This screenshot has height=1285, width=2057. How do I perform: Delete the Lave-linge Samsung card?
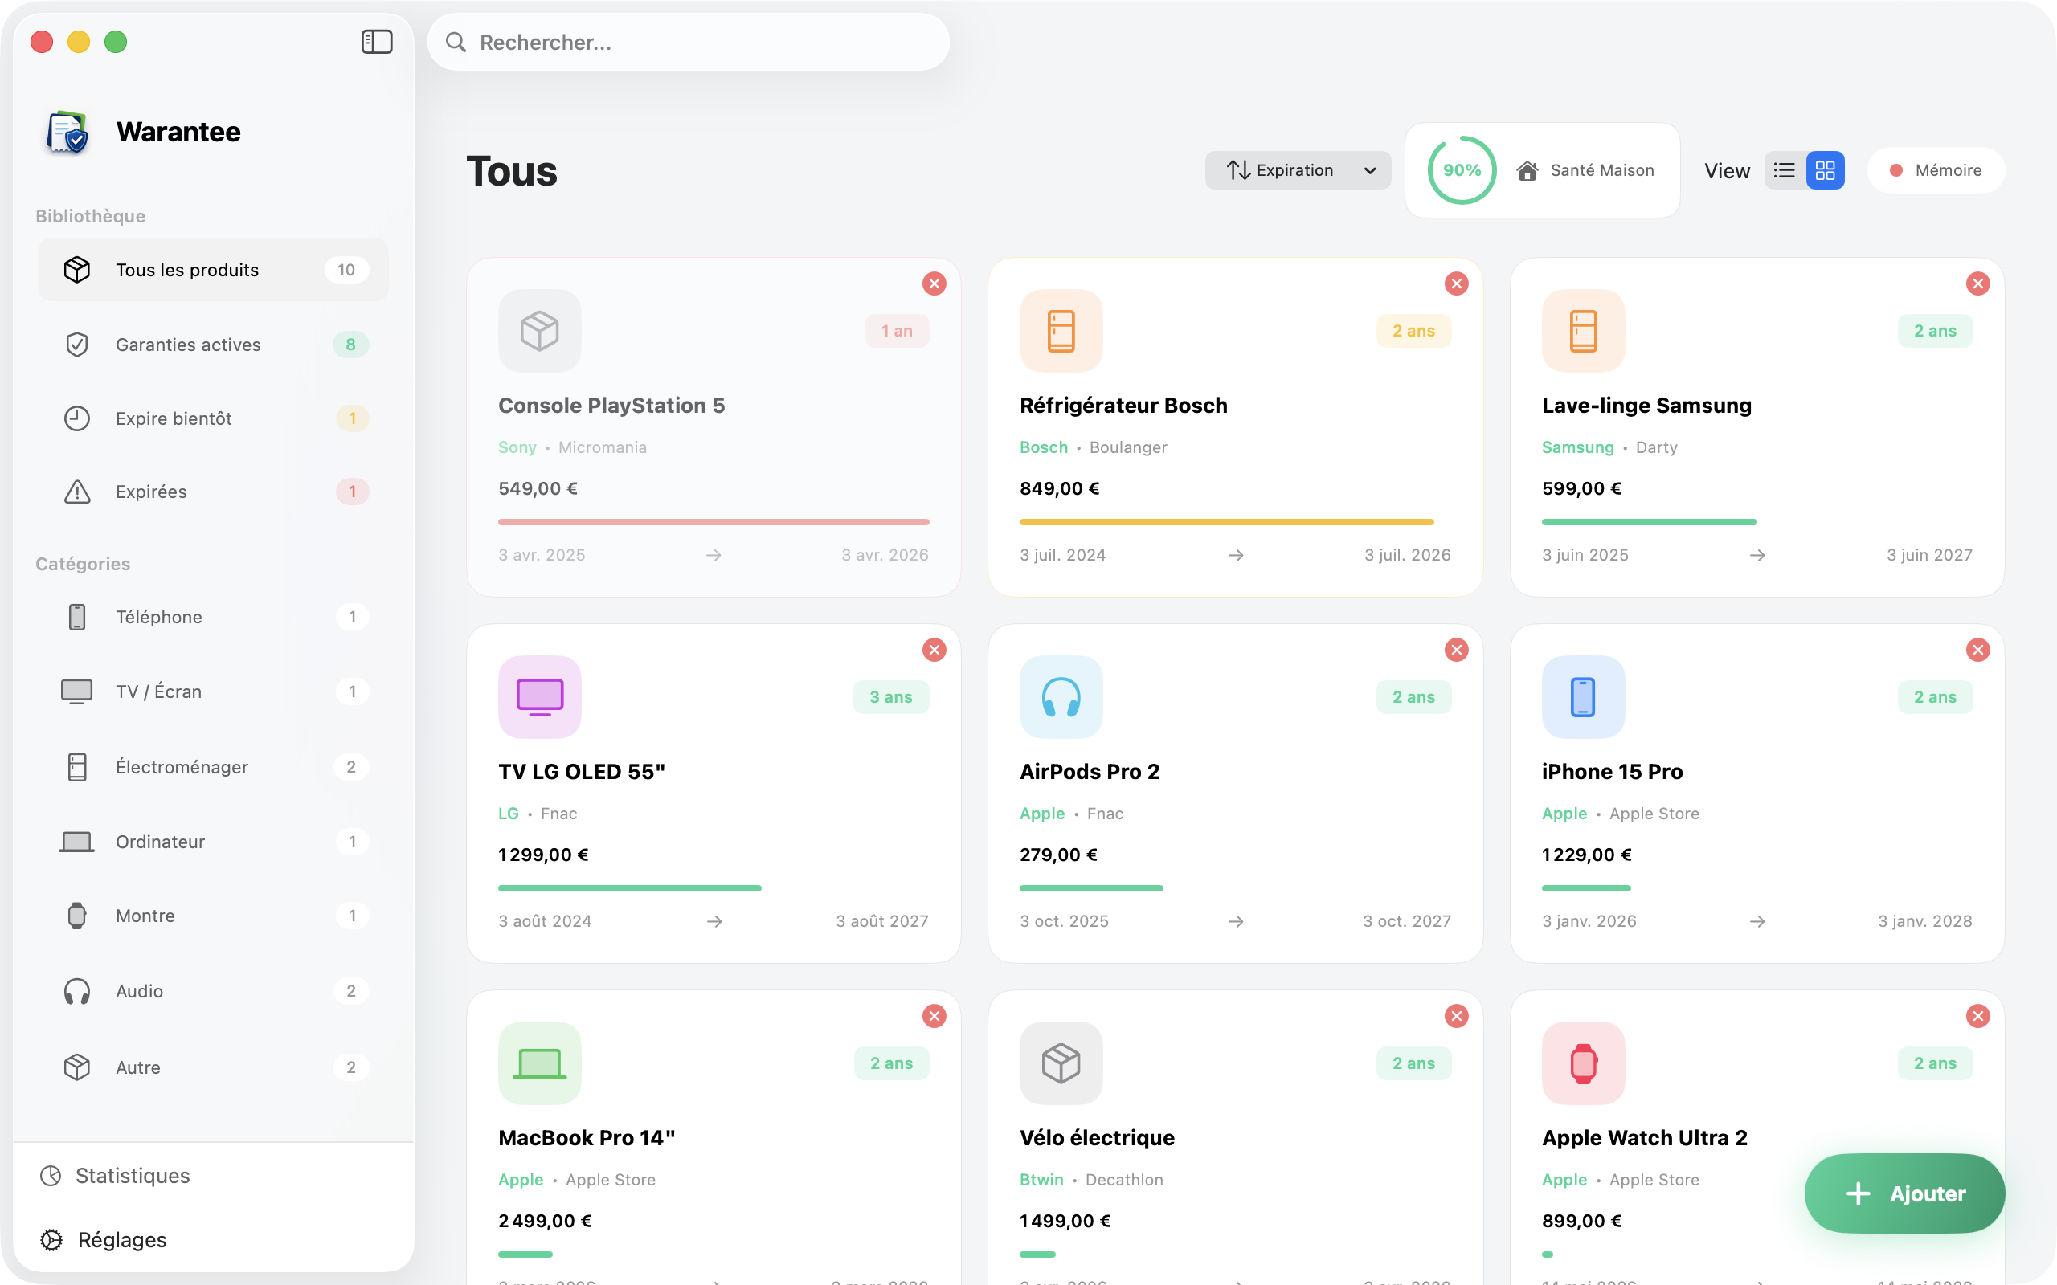click(1978, 284)
